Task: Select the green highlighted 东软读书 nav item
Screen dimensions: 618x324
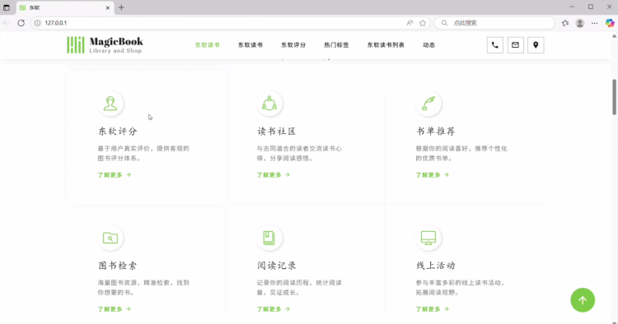Action: pos(208,45)
